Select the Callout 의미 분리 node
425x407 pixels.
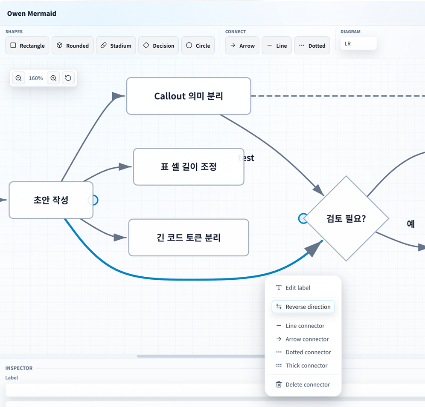pyautogui.click(x=189, y=96)
